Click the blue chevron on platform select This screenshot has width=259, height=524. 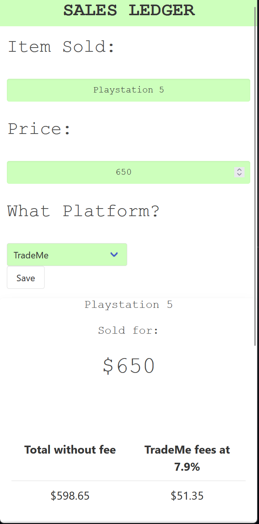(x=114, y=255)
